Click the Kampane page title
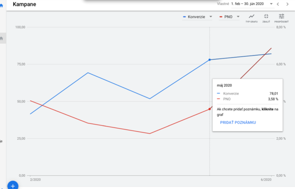The height and width of the screenshot is (189, 295). point(25,4)
